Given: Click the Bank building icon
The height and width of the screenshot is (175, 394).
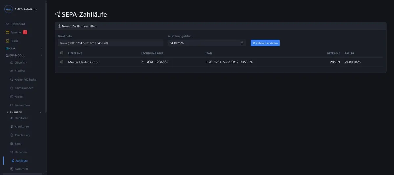Looking at the screenshot, I should point(12,144).
